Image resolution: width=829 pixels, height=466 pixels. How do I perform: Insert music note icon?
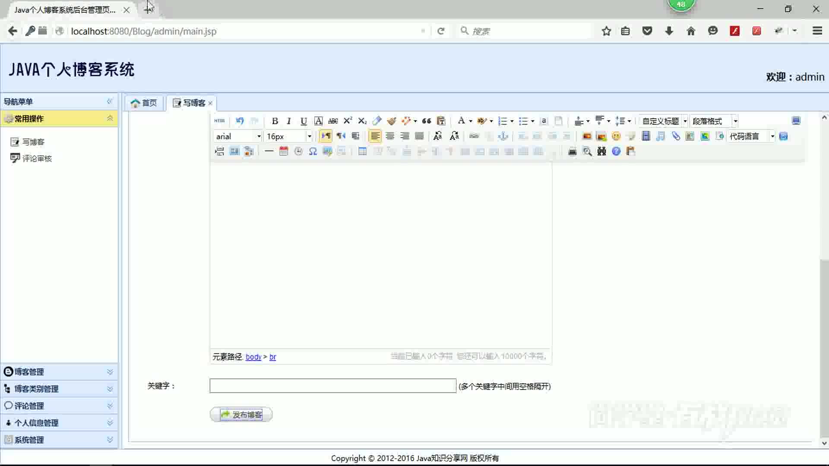660,136
